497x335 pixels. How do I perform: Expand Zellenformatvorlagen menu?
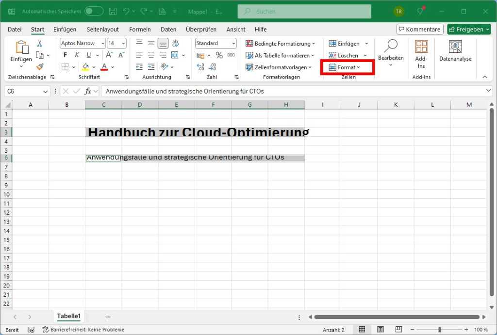click(279, 67)
